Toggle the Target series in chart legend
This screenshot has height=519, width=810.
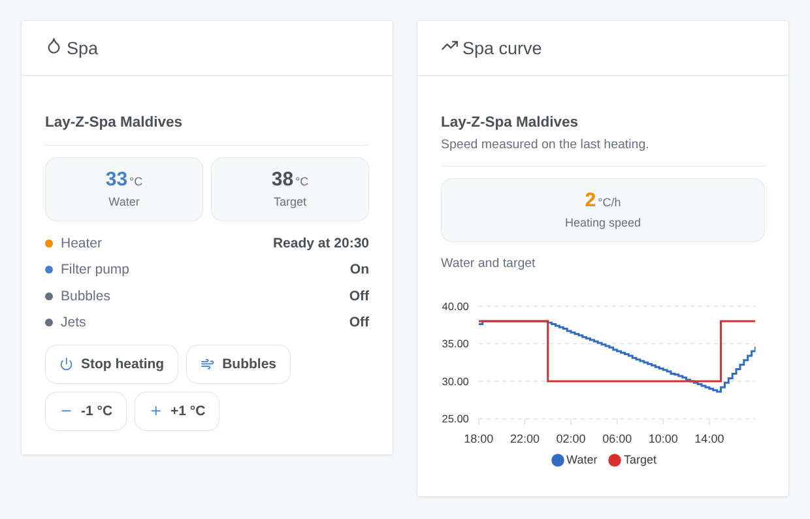[x=632, y=460]
